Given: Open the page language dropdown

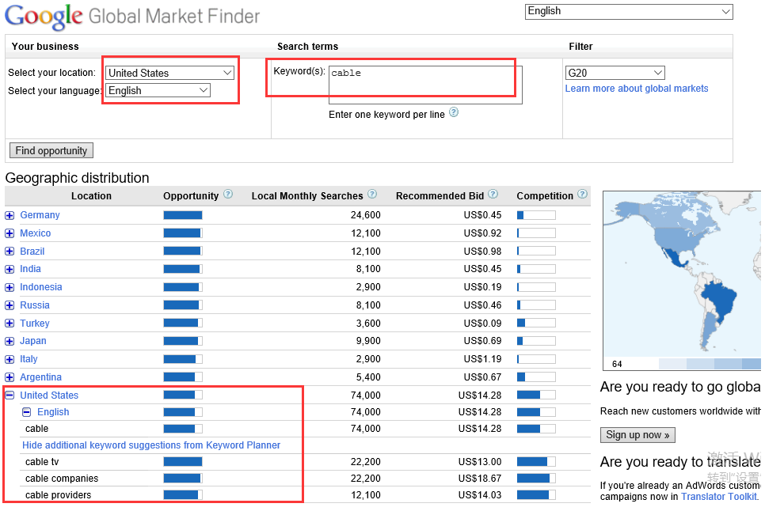Looking at the screenshot, I should [x=629, y=12].
